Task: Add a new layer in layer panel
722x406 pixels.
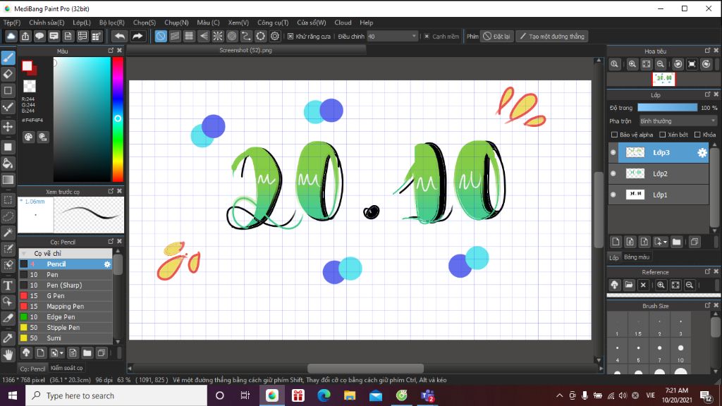Action: tap(616, 242)
